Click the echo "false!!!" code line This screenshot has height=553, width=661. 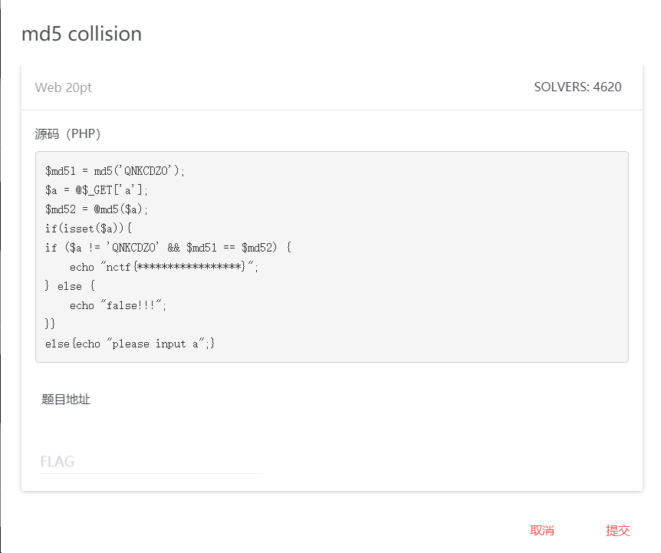click(117, 305)
